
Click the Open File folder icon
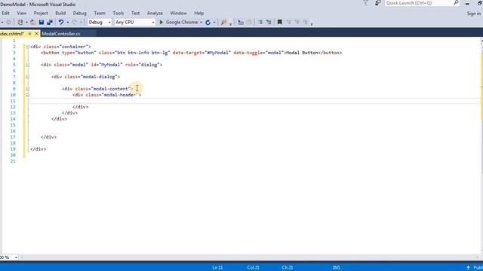33,22
